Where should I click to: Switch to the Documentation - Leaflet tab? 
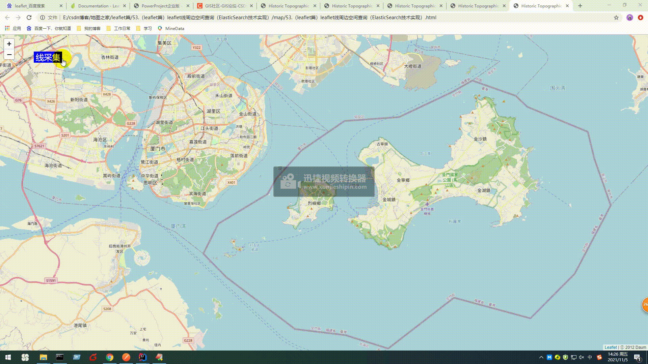(98, 6)
